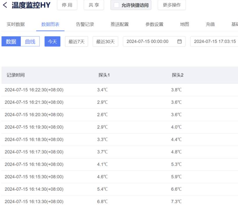This screenshot has width=238, height=206.
Task: Open the 参数设置 tab
Action: click(x=154, y=24)
